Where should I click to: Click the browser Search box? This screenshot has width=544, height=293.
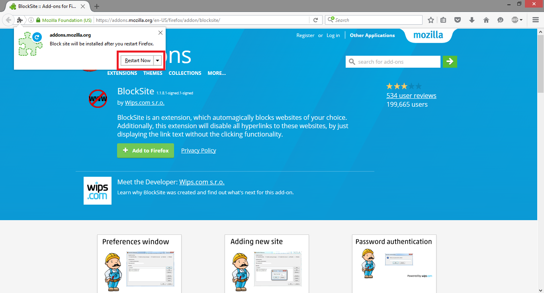click(x=374, y=20)
